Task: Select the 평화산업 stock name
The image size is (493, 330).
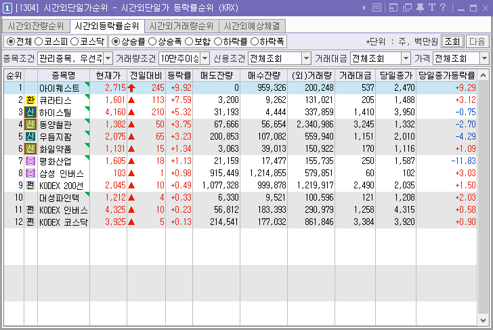Action: (x=56, y=161)
